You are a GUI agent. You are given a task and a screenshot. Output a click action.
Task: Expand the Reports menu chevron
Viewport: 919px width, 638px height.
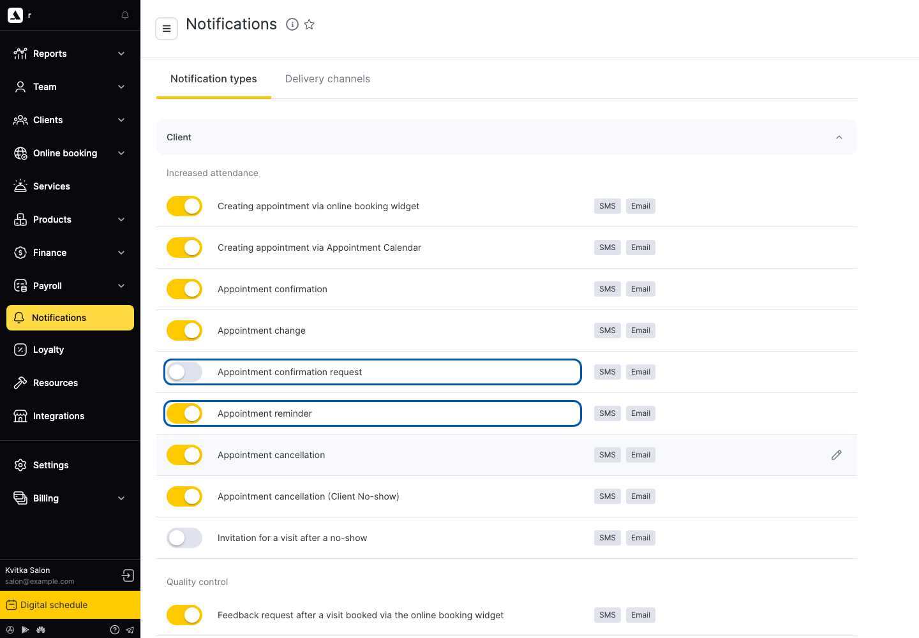tap(121, 54)
